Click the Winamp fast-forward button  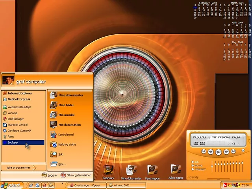click(x=226, y=152)
